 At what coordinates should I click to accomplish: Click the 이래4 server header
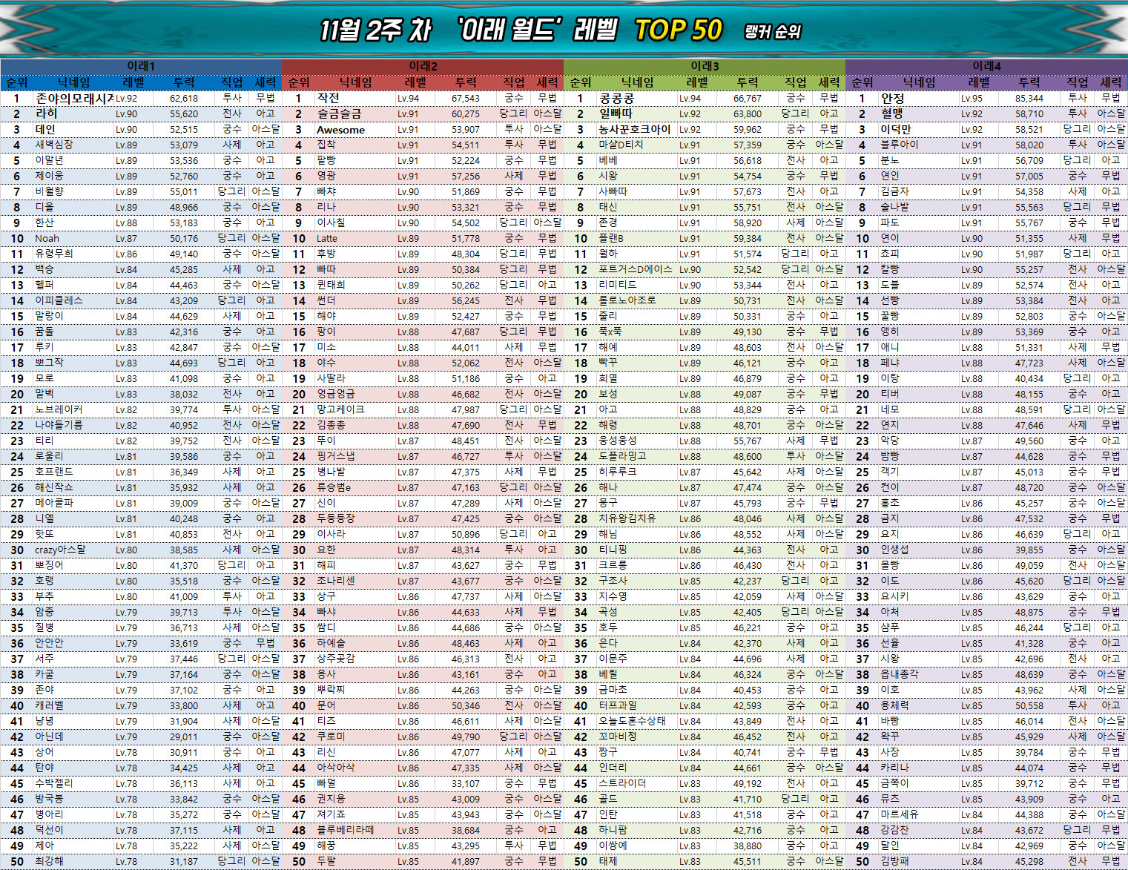click(986, 66)
